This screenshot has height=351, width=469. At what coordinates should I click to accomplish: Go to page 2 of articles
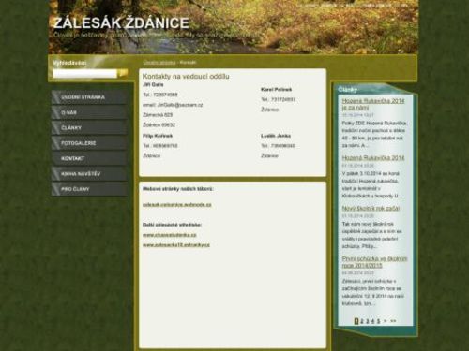[x=362, y=321]
